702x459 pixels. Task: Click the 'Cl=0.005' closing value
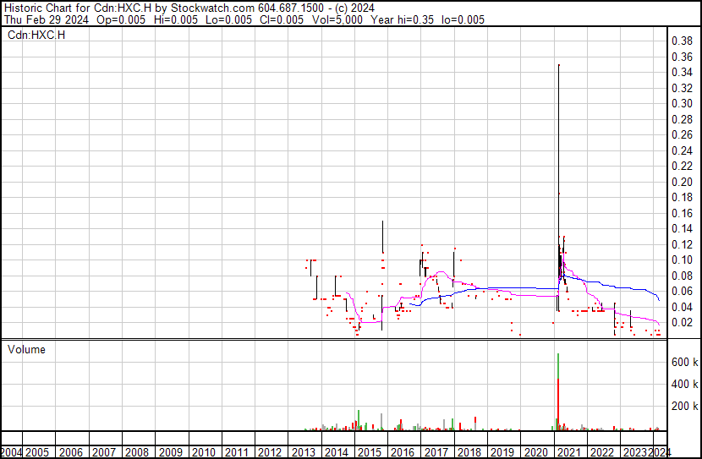(282, 19)
